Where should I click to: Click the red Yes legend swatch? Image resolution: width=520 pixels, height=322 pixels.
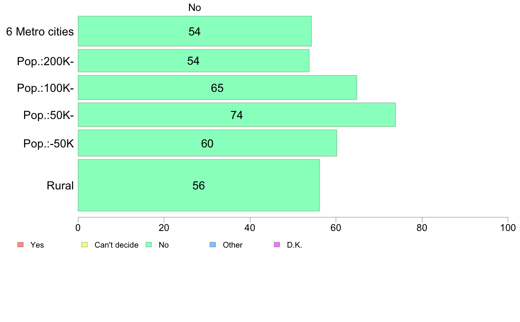point(21,245)
